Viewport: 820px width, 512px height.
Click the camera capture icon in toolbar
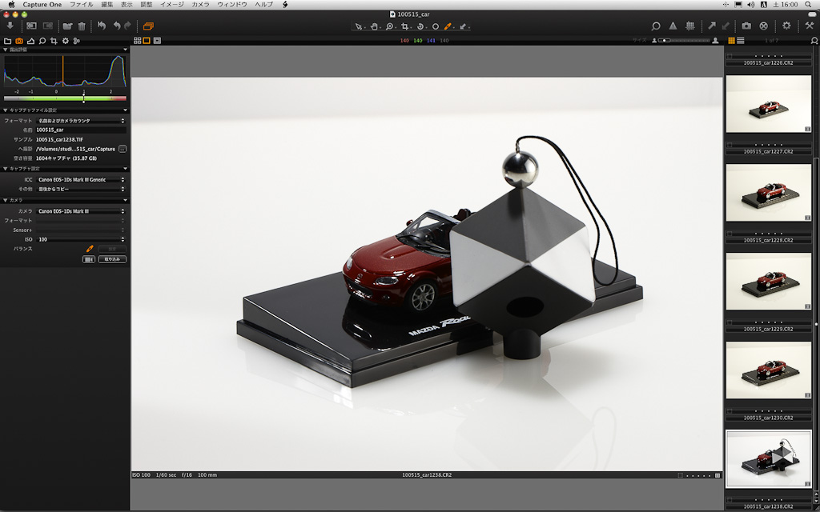746,26
